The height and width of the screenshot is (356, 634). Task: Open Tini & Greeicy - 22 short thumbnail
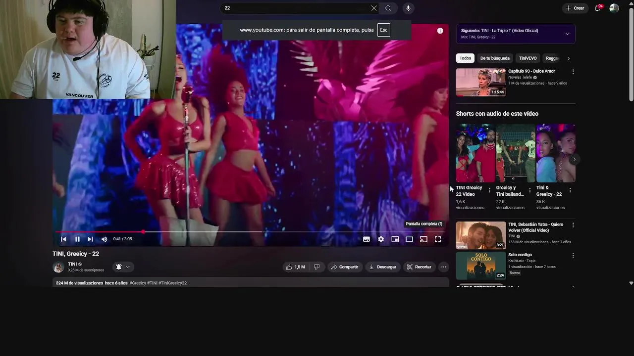coord(556,153)
